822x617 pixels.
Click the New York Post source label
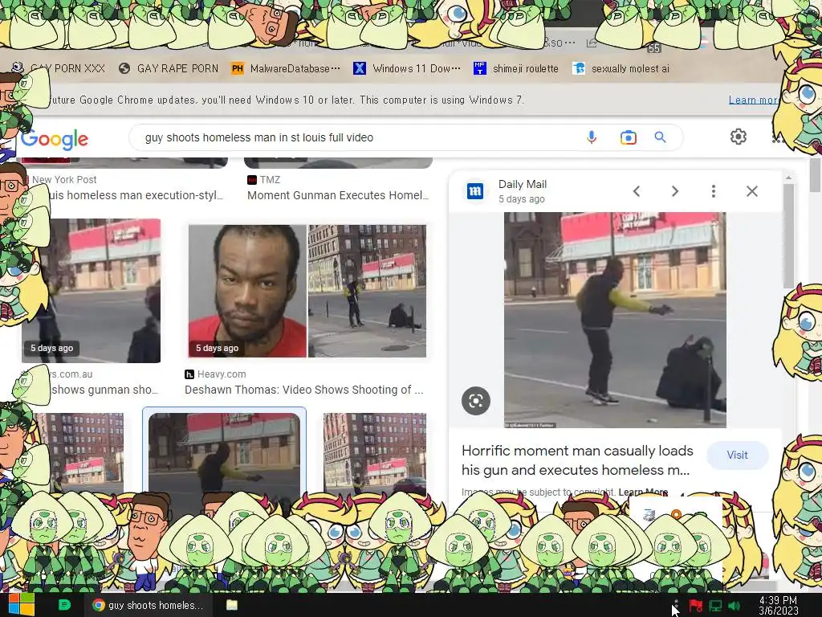pos(64,180)
